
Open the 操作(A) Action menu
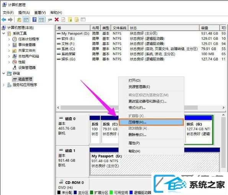[x=24, y=13]
